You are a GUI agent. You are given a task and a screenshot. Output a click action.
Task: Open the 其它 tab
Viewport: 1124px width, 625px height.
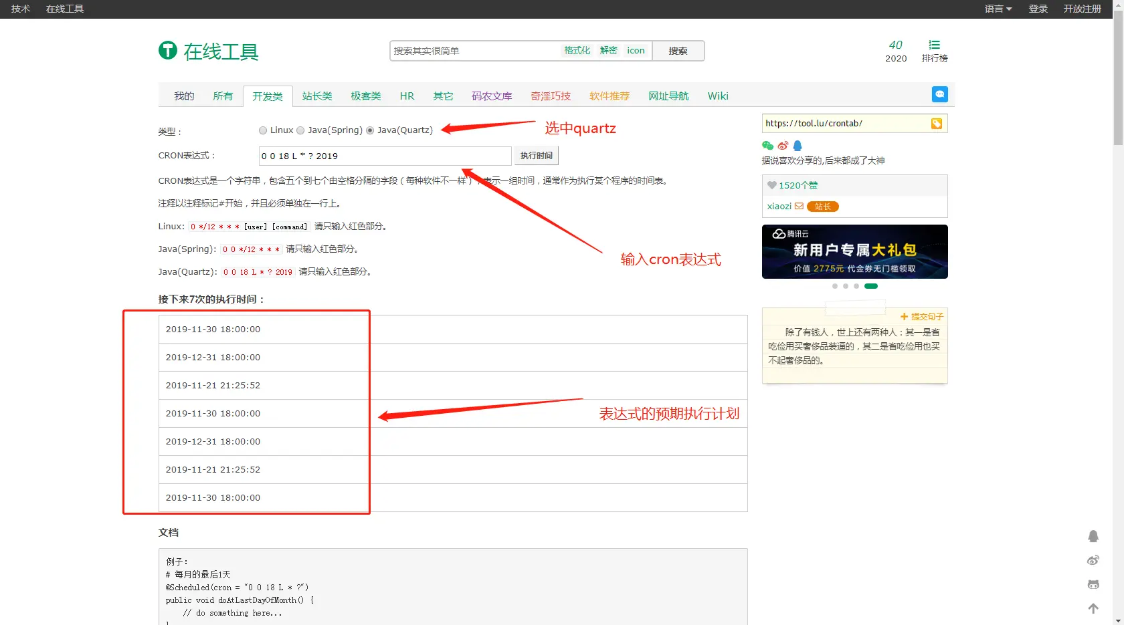pos(443,96)
